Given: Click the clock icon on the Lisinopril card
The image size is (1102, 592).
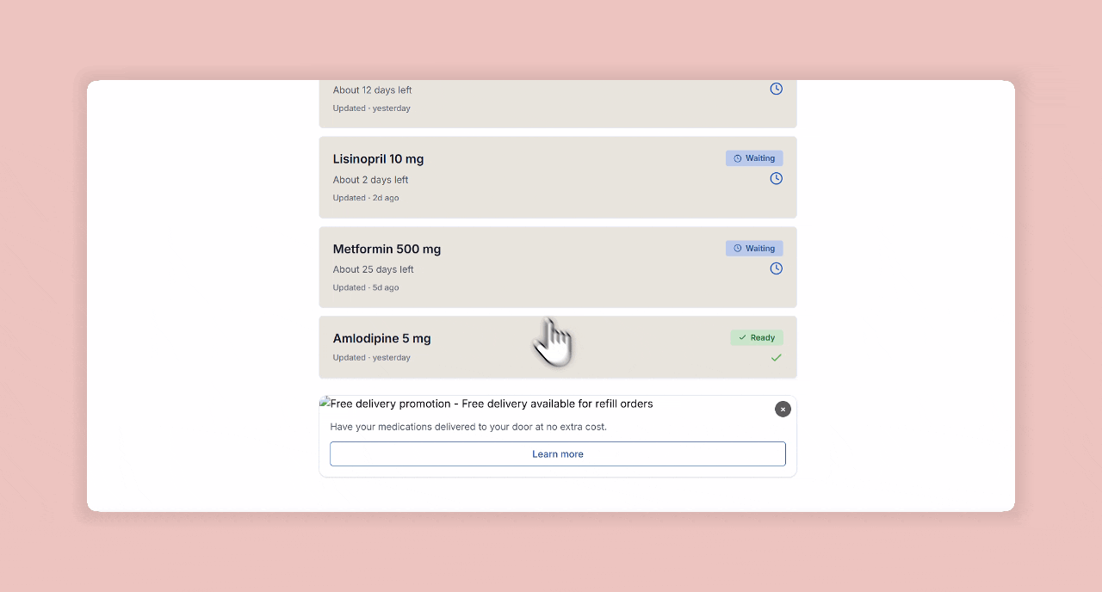Looking at the screenshot, I should pyautogui.click(x=776, y=178).
